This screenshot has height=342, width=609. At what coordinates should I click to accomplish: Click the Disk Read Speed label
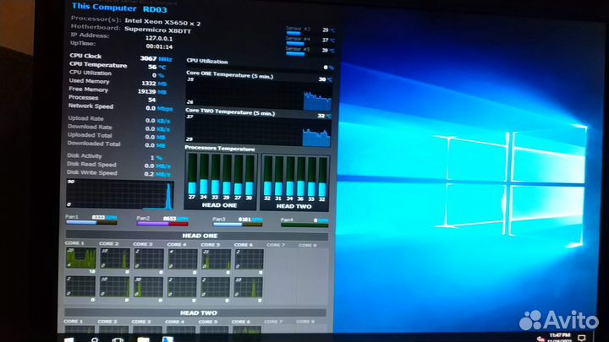coord(91,165)
